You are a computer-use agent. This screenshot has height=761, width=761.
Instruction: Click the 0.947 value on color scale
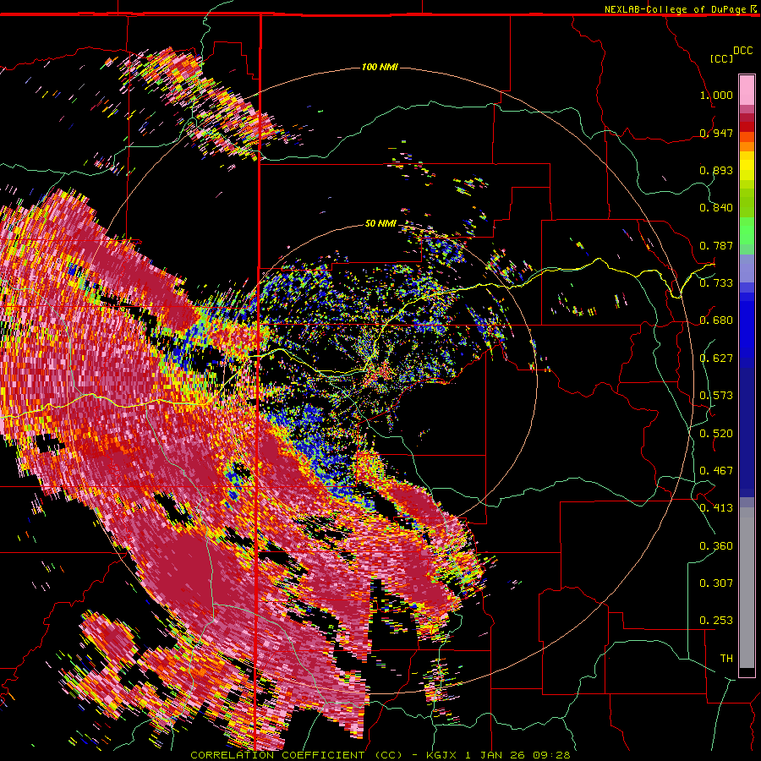coord(716,133)
